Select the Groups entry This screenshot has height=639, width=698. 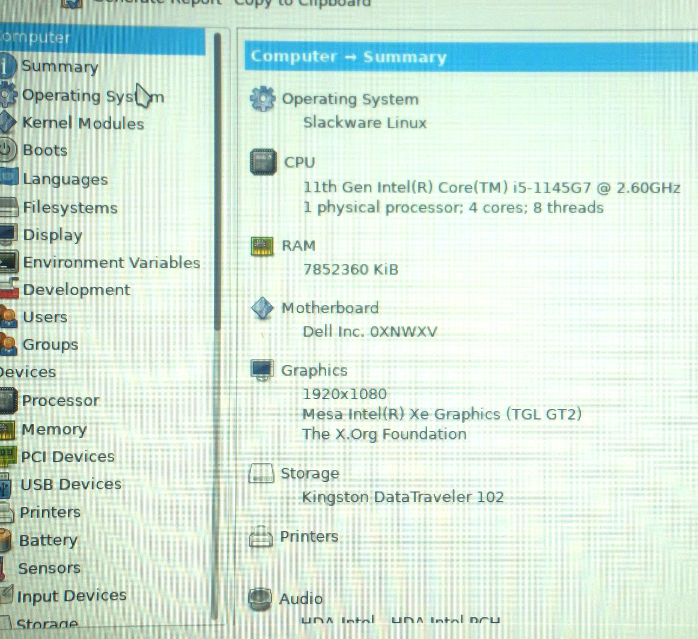pyautogui.click(x=50, y=345)
